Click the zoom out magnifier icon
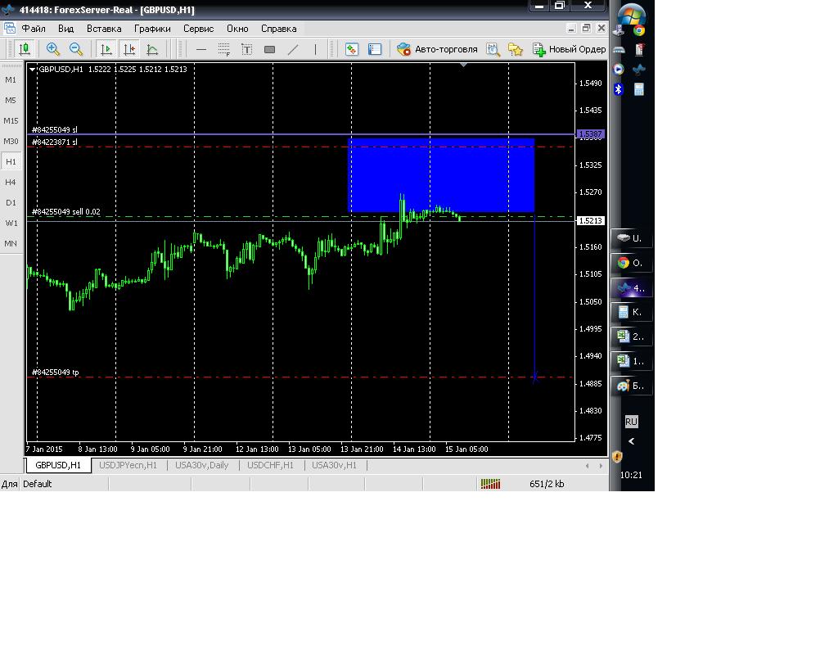838x655 pixels. coord(76,49)
